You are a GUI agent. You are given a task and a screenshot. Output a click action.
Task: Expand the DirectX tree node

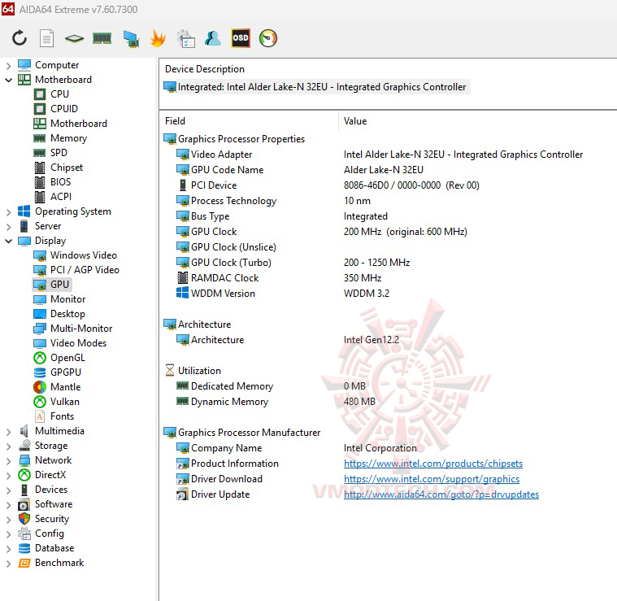[x=8, y=475]
